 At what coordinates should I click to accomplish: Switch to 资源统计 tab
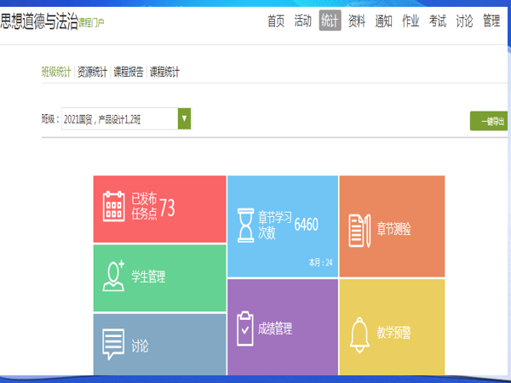(x=92, y=72)
